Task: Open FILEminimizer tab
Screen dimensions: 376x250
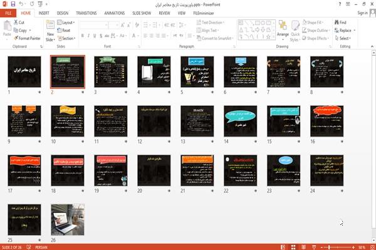Action: pyautogui.click(x=203, y=13)
